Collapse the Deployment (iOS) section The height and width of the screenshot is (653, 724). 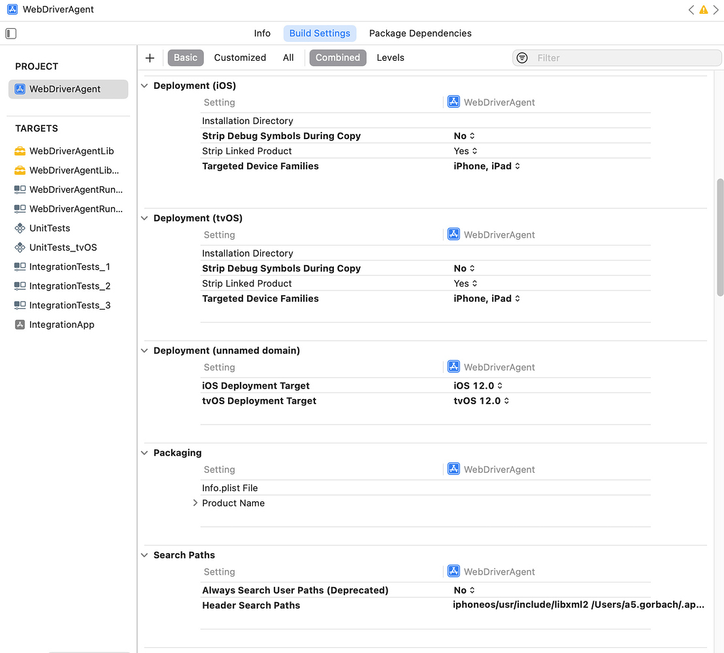[144, 86]
